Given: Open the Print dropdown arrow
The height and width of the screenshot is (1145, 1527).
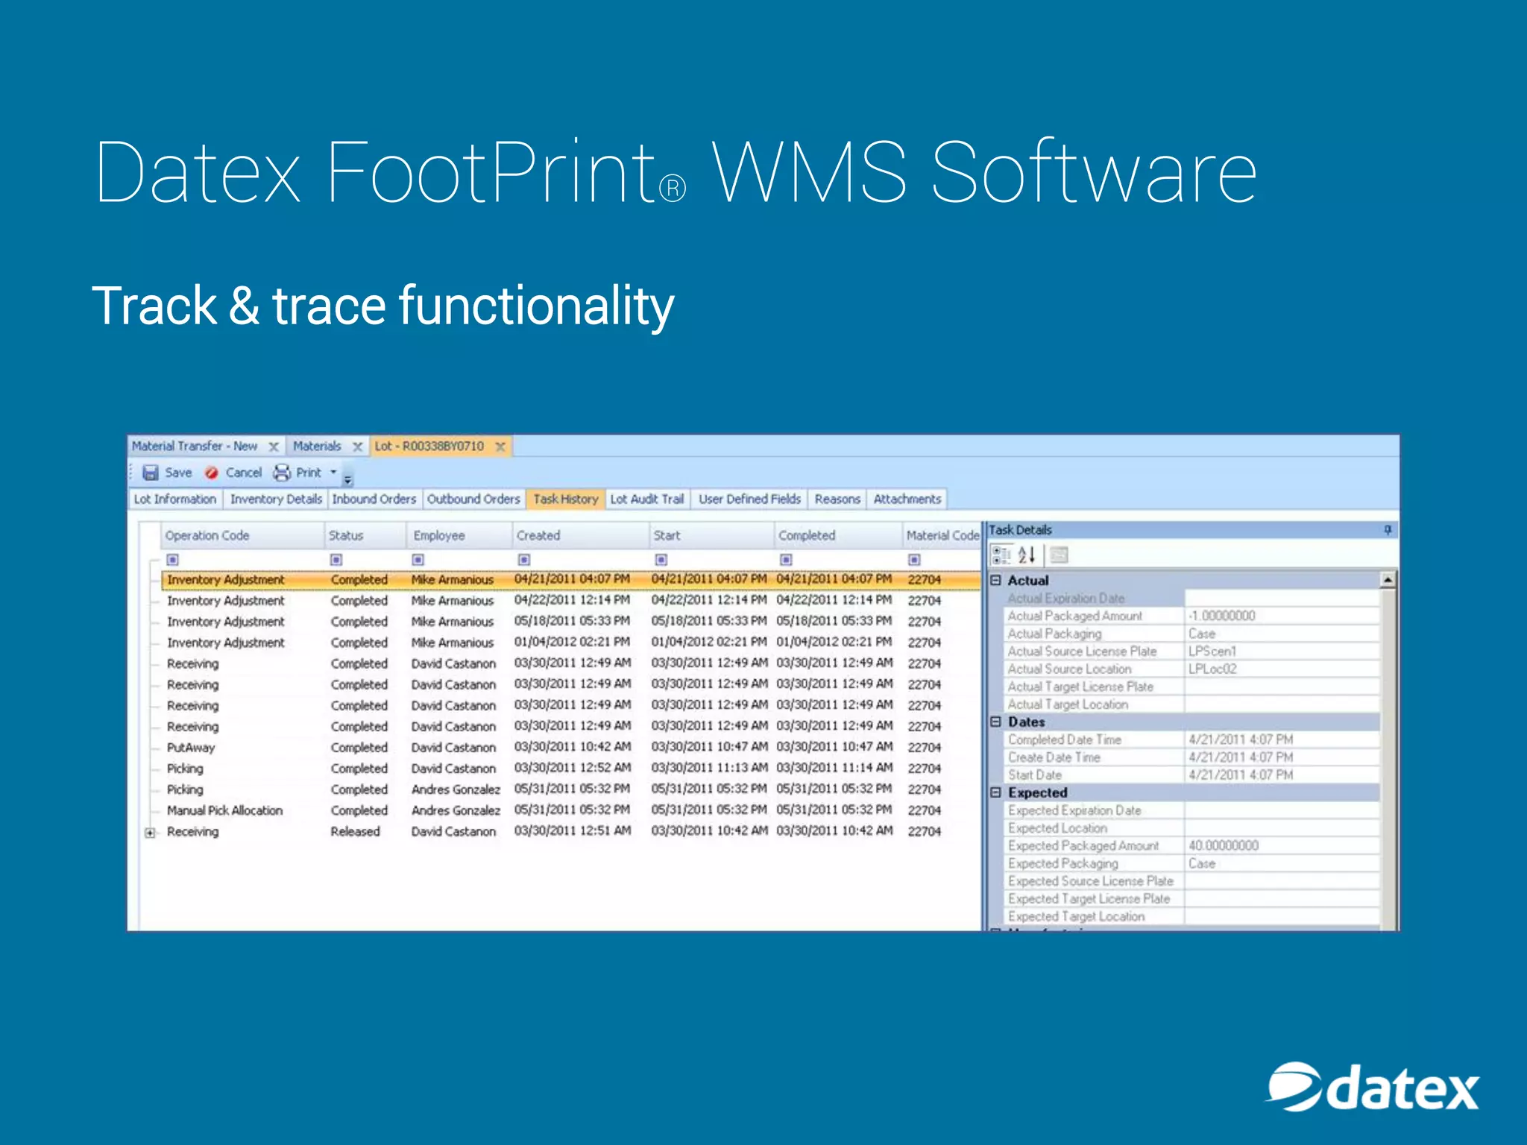Looking at the screenshot, I should tap(333, 472).
